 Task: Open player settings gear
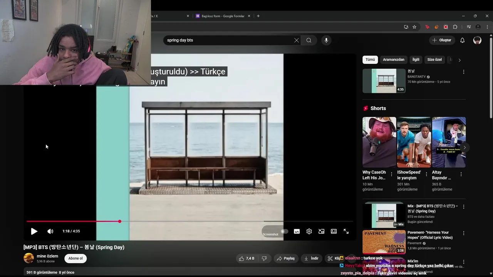pos(309,231)
